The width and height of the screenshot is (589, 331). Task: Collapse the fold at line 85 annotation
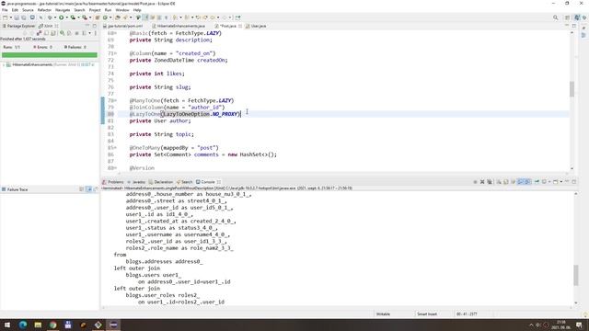[115, 148]
